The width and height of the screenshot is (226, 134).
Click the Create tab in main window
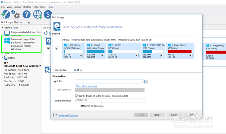tap(46, 27)
